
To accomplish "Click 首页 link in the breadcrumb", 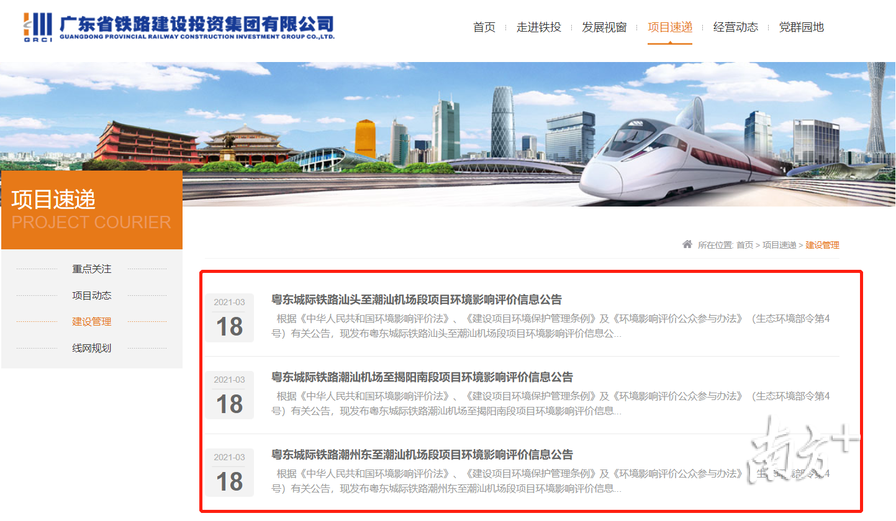I will tap(744, 245).
